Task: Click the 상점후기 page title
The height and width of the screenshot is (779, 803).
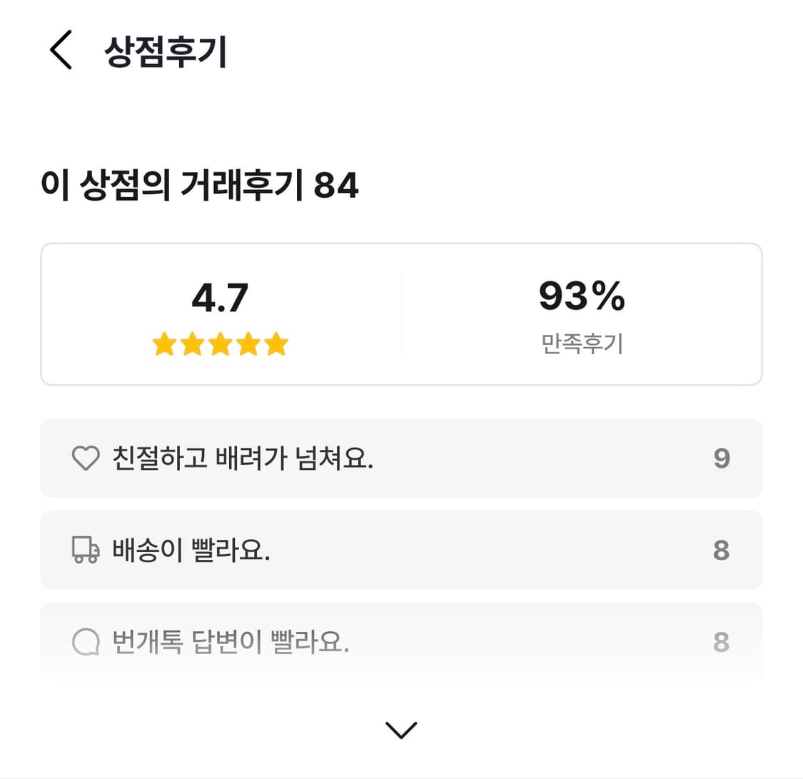Action: pos(166,52)
